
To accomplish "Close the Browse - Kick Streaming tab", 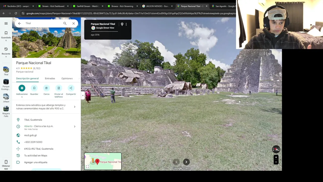I will click(x=137, y=6).
